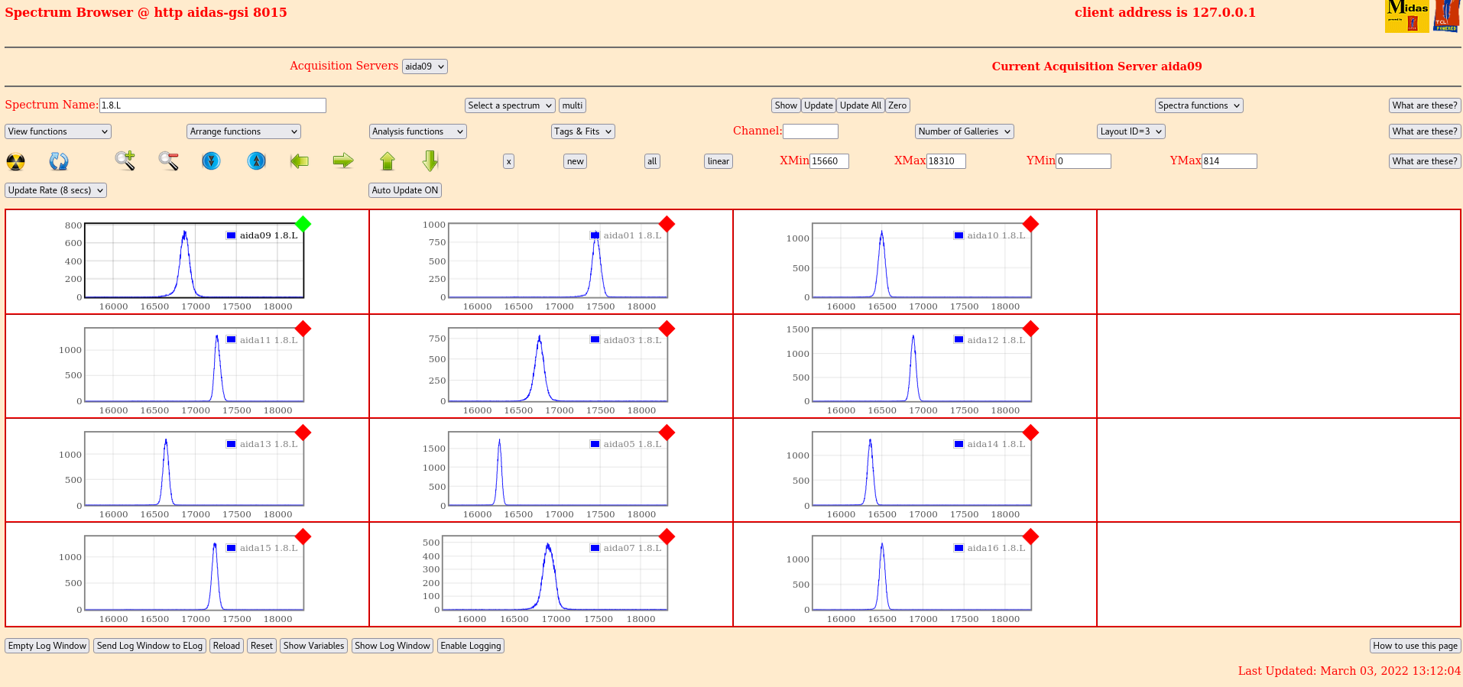This screenshot has height=687, width=1463.
Task: Toggle the Auto Update ON button
Action: [x=404, y=190]
